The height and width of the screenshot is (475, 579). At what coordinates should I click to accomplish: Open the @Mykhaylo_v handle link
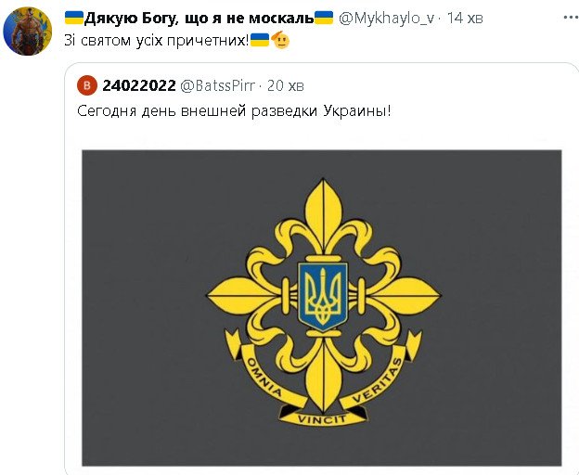(387, 18)
